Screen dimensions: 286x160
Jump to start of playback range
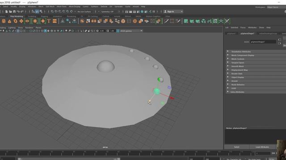click(273, 153)
